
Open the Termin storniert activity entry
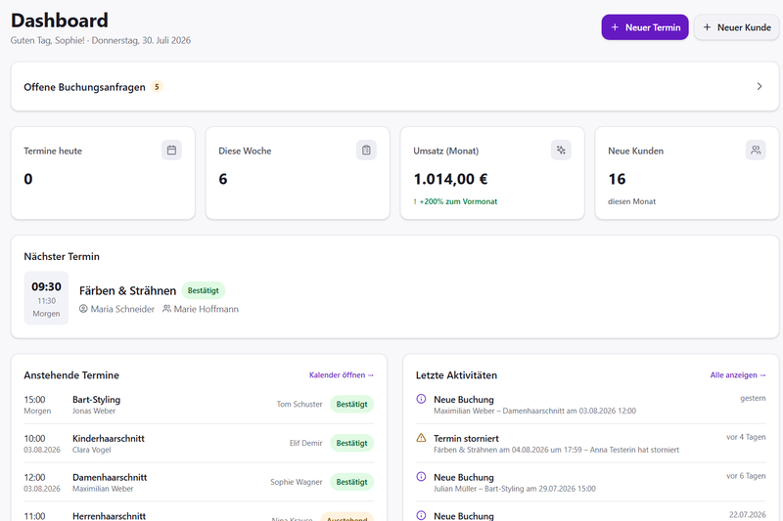[x=591, y=443]
